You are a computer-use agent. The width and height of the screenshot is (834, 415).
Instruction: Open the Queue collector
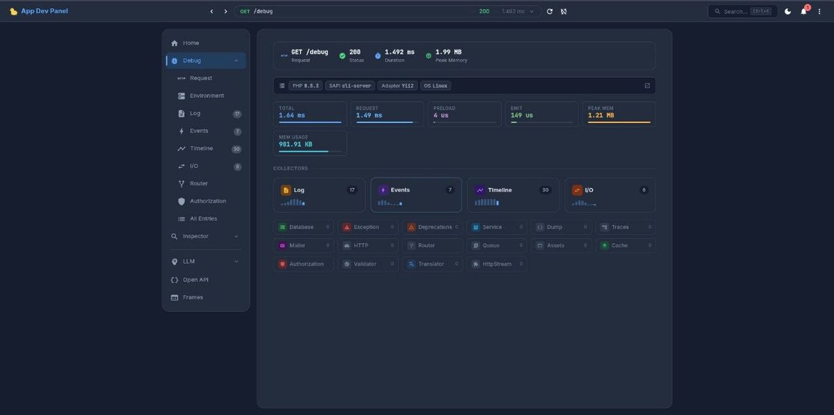pyautogui.click(x=497, y=246)
